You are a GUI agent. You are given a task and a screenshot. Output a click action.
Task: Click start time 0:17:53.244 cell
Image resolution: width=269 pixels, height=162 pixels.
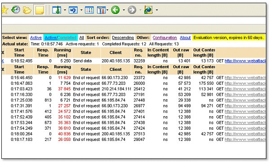pyautogui.click(x=22, y=123)
